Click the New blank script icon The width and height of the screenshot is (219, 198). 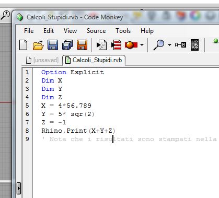(x=24, y=45)
